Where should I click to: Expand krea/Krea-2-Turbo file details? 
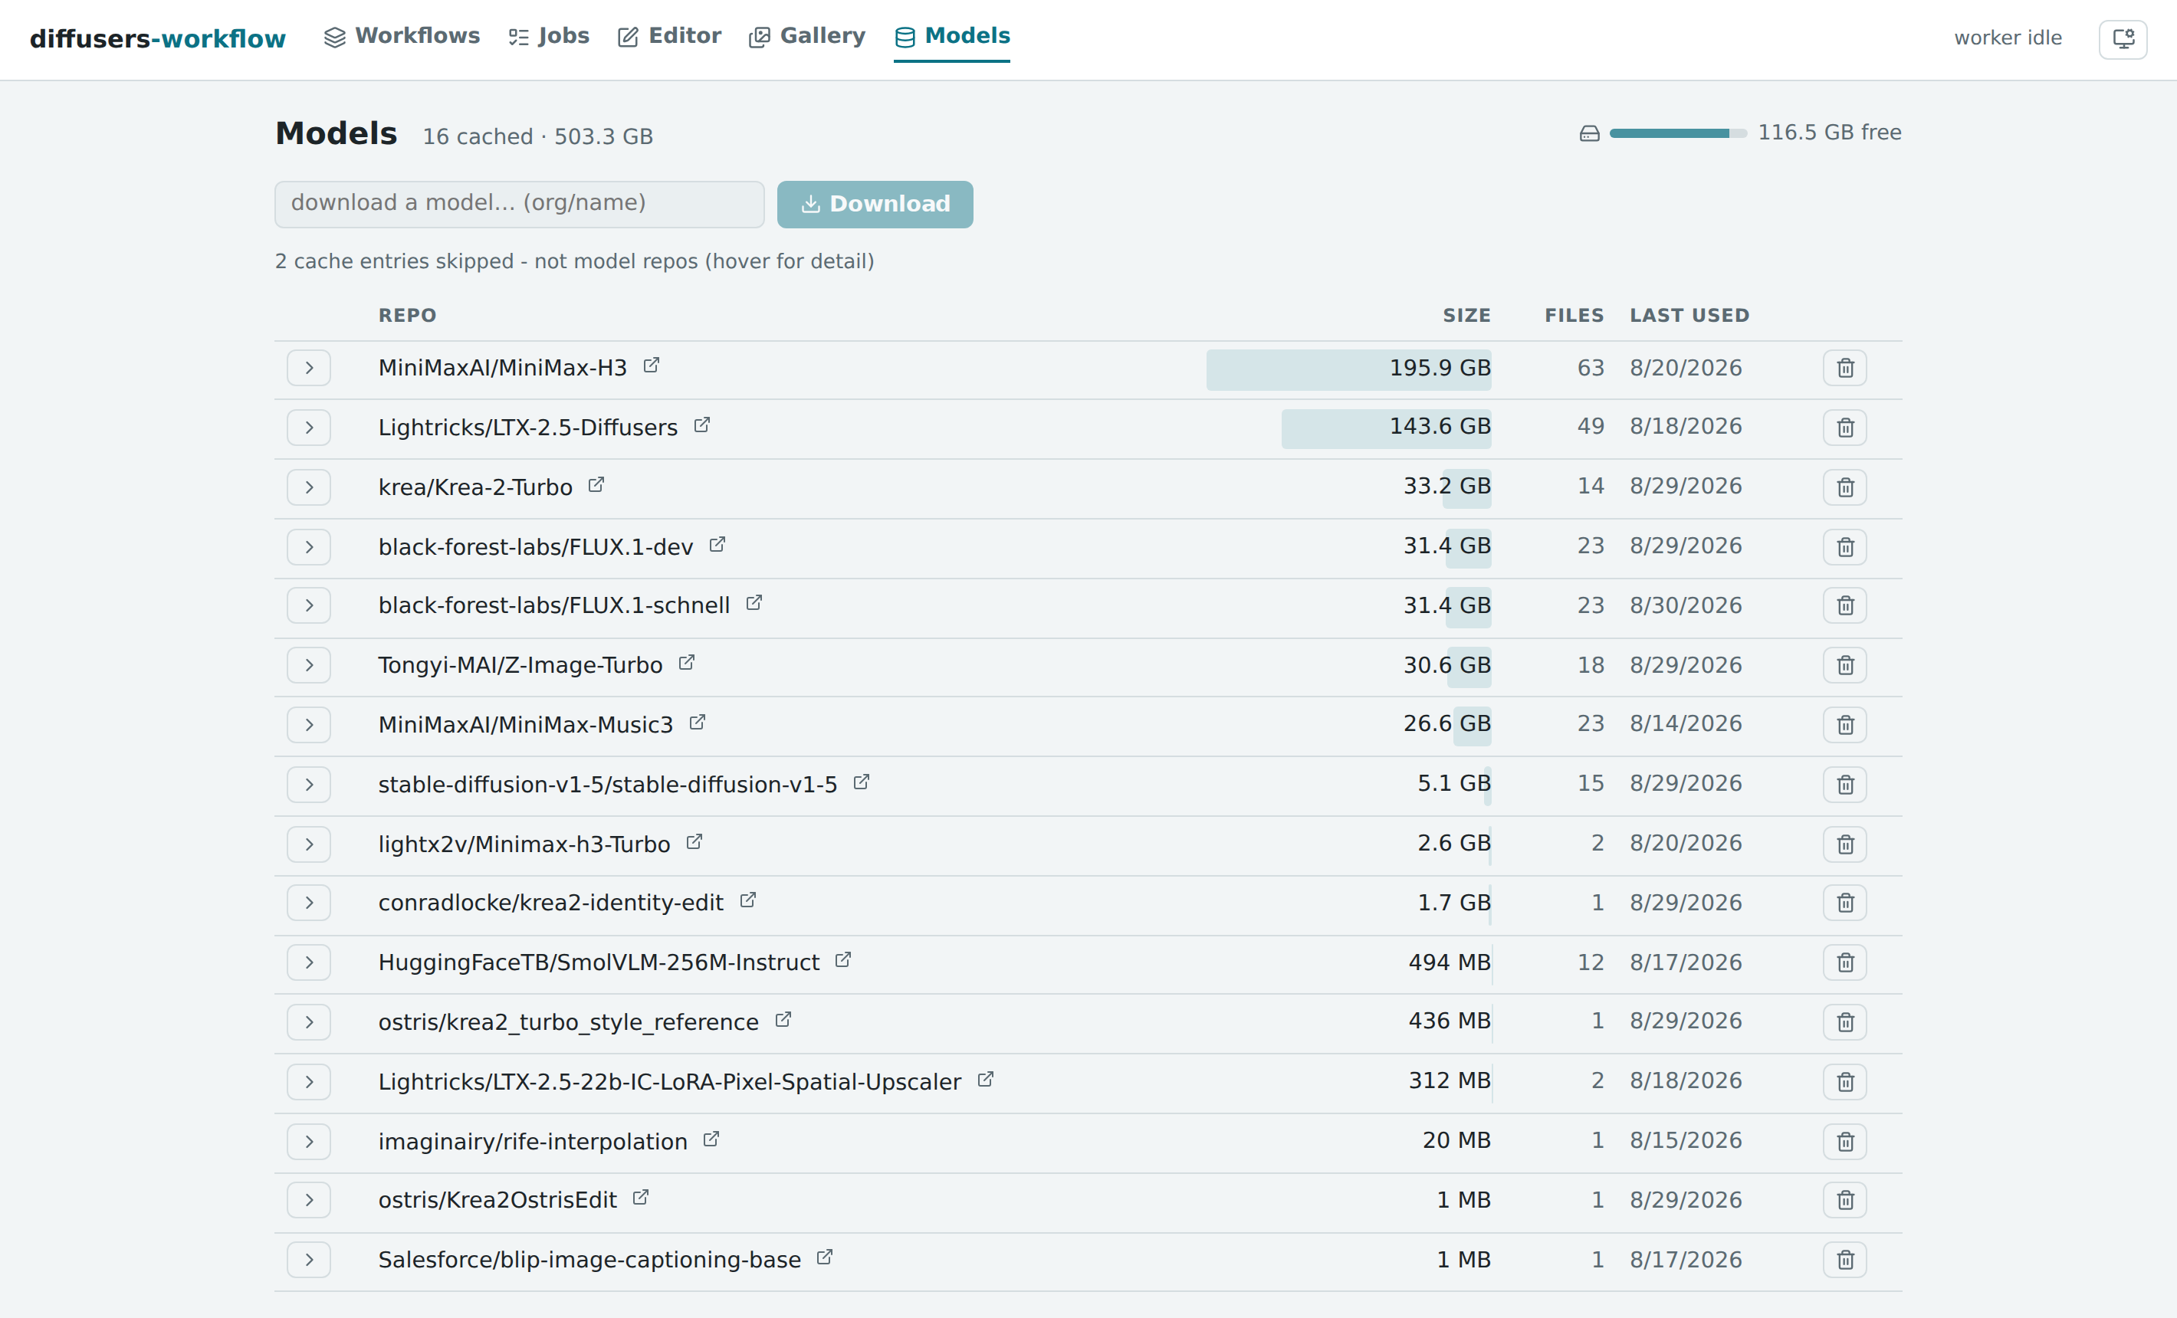(308, 487)
